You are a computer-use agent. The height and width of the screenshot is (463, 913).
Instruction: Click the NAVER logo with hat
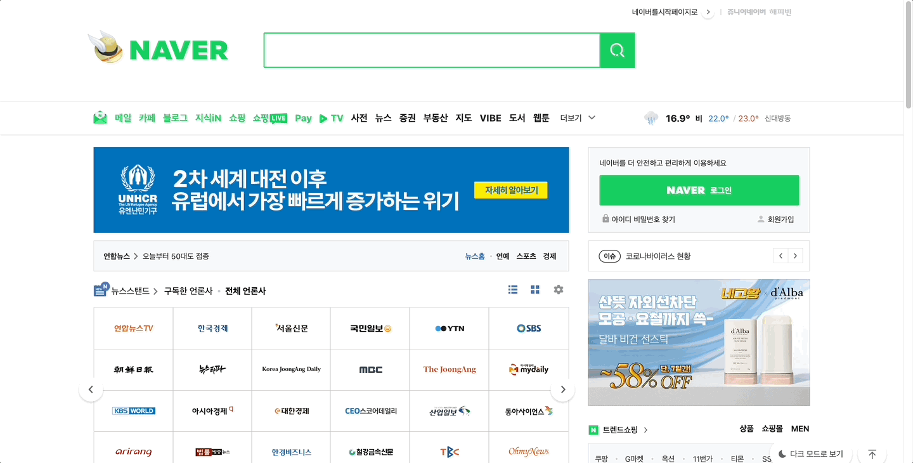click(x=158, y=48)
